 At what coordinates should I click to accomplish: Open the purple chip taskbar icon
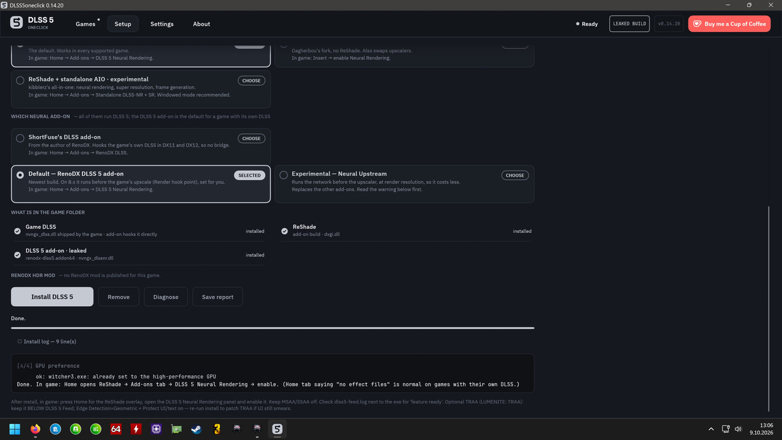pyautogui.click(x=156, y=429)
